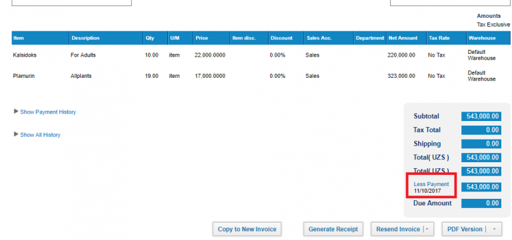512x240 pixels.
Task: Click the Generate Receipt button
Action: click(333, 229)
